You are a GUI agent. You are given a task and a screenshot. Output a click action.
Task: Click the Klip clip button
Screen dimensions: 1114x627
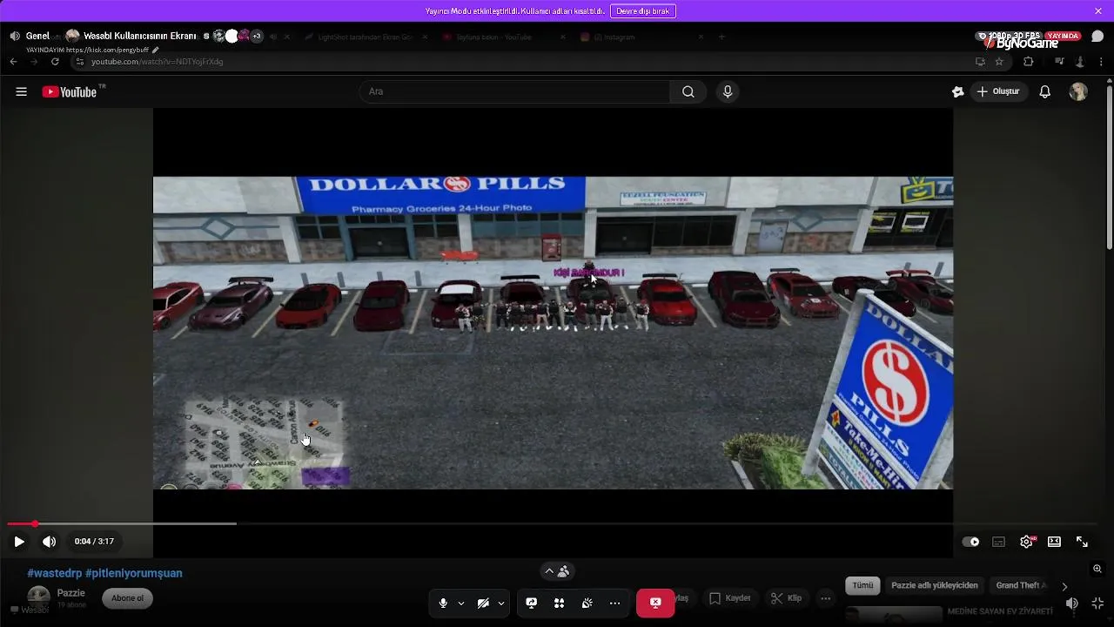786,598
